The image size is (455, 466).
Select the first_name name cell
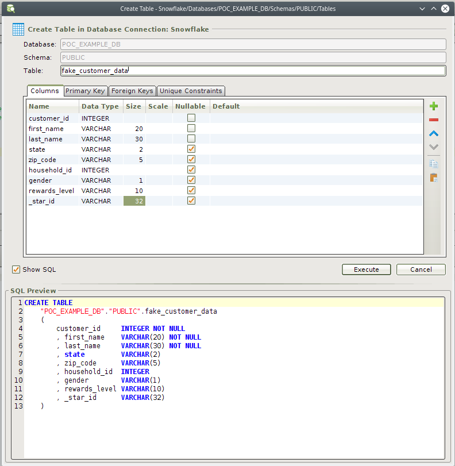click(53, 129)
